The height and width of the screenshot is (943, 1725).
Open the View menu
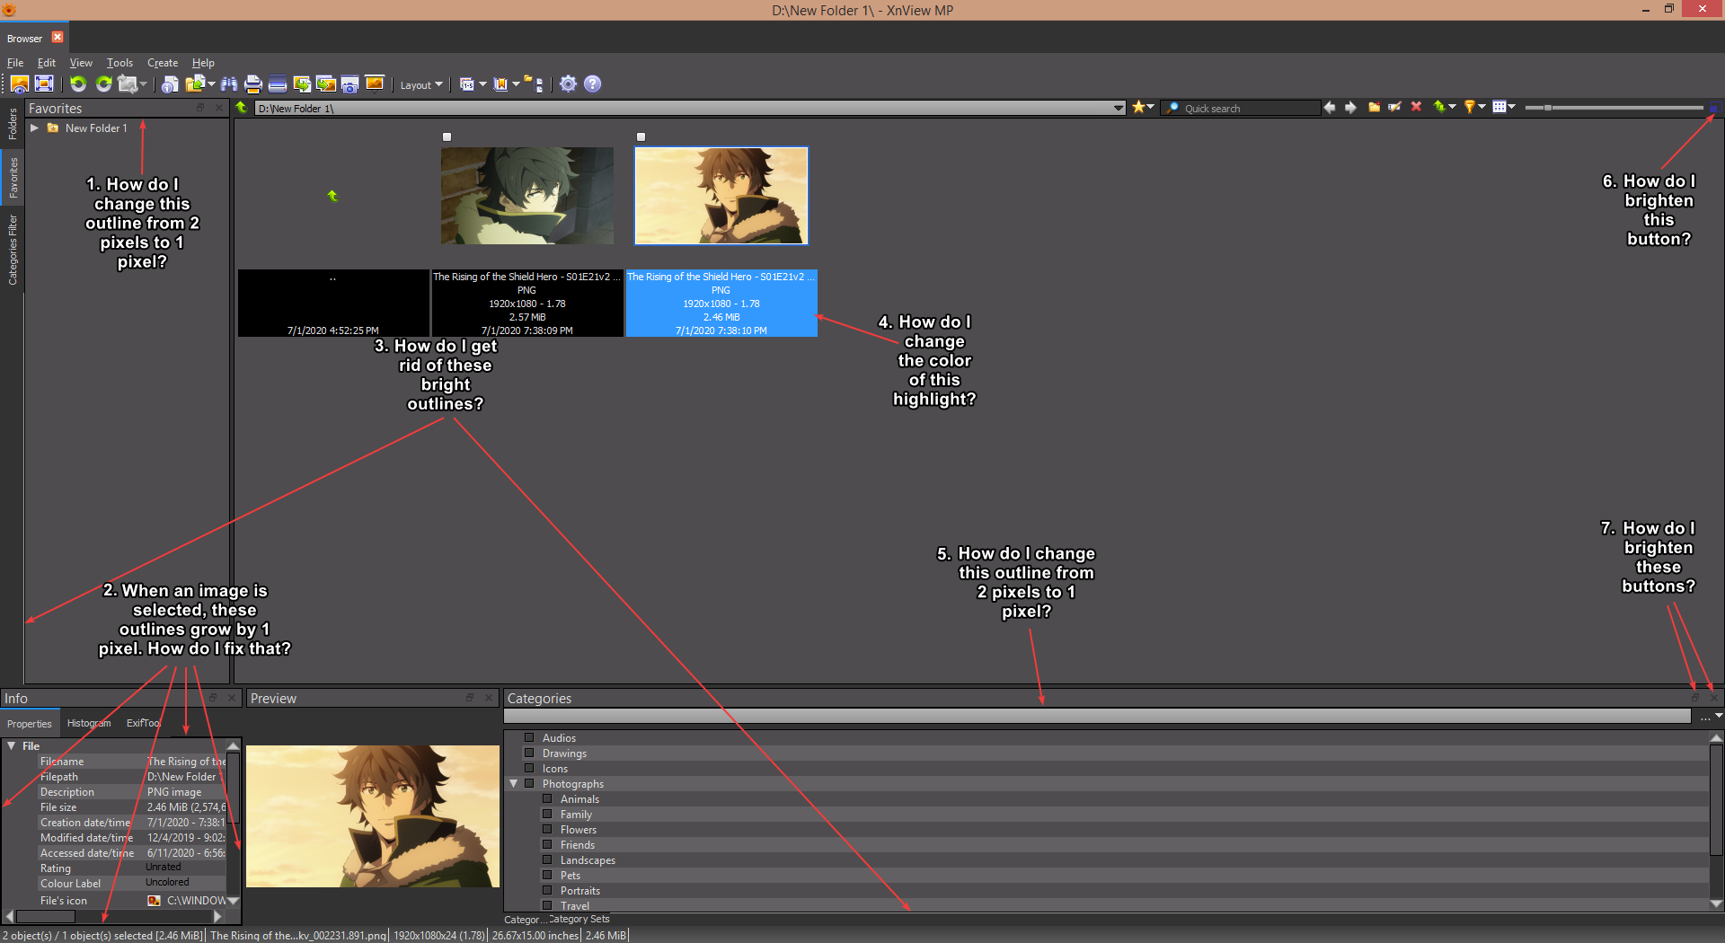(x=81, y=63)
